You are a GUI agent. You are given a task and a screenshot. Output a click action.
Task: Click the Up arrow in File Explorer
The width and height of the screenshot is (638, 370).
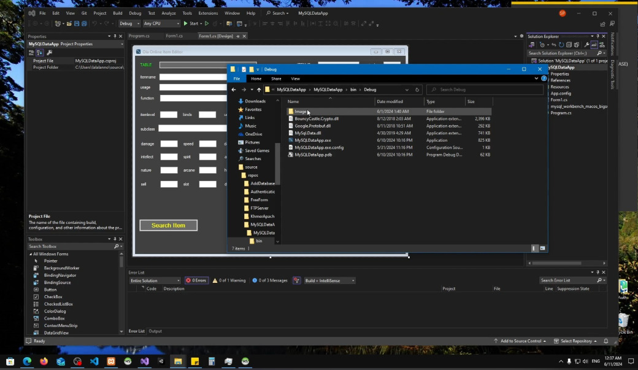[x=259, y=90]
